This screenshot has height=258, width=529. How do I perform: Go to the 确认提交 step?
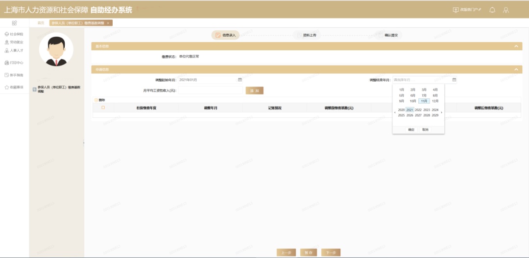click(389, 35)
